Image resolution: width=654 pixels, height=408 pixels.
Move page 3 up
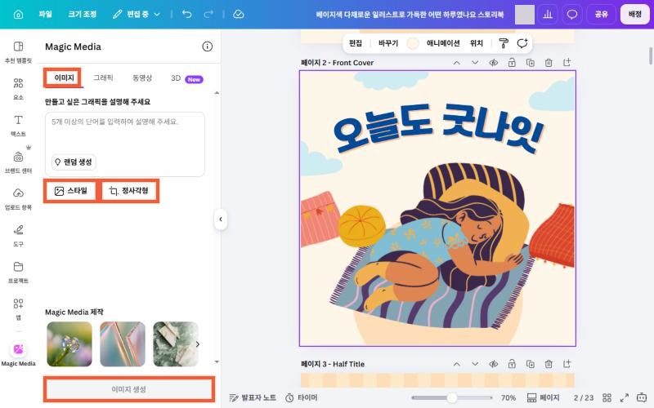(457, 364)
